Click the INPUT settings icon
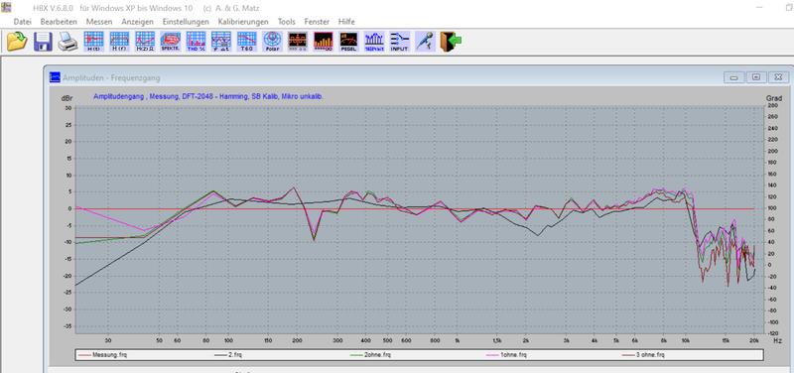Viewport: 794px width, 373px height. [x=400, y=41]
